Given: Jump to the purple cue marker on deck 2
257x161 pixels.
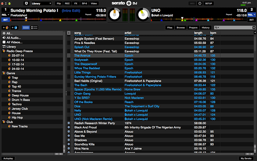Looking at the screenshot, I should (224, 20).
